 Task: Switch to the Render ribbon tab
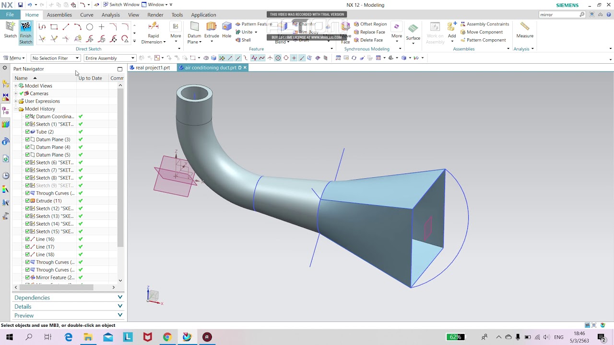155,15
